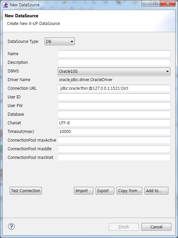Image resolution: width=178 pixels, height=238 pixels.
Task: Click the Export button
Action: point(105,191)
